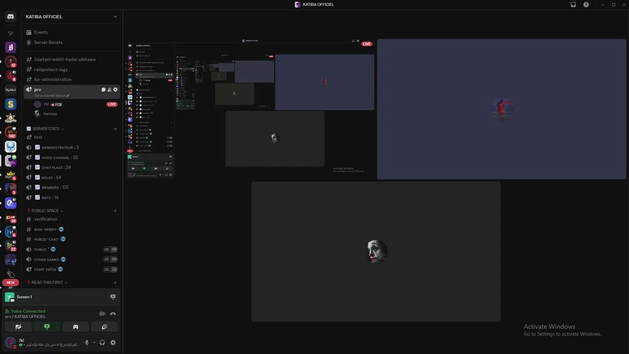Open the blue S server icon
Viewport: 629px width, 354px height.
tap(10, 104)
